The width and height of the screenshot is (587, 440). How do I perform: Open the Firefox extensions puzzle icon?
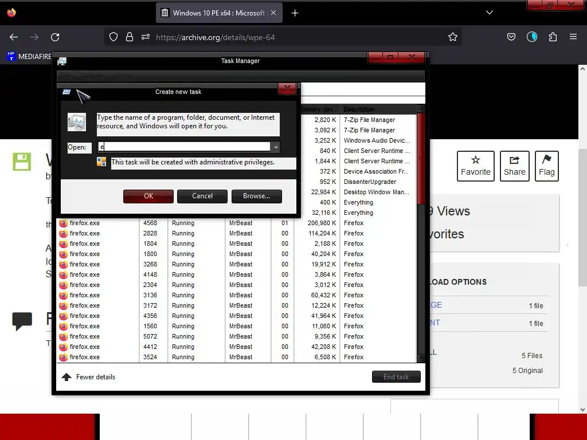pyautogui.click(x=553, y=37)
